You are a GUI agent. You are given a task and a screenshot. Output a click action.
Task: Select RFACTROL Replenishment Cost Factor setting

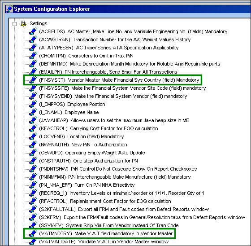coord(105,201)
